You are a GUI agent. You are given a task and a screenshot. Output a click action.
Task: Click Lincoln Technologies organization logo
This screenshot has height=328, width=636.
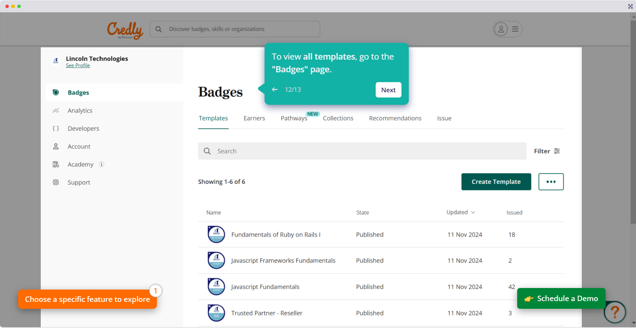(56, 60)
